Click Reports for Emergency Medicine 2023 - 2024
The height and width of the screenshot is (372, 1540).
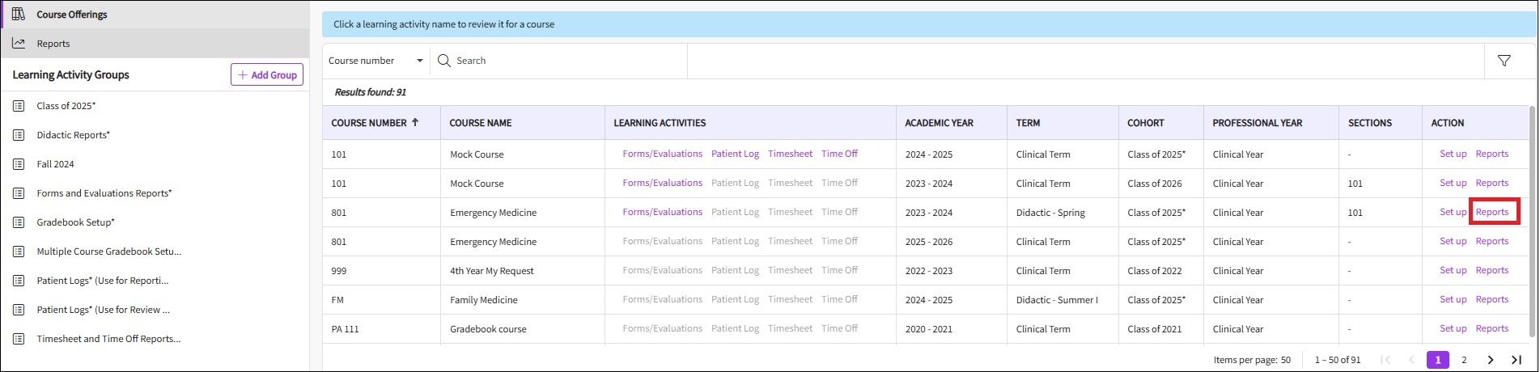coord(1491,212)
